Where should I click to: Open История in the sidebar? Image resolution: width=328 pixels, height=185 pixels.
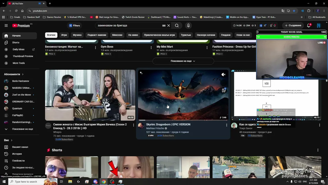click(19, 154)
